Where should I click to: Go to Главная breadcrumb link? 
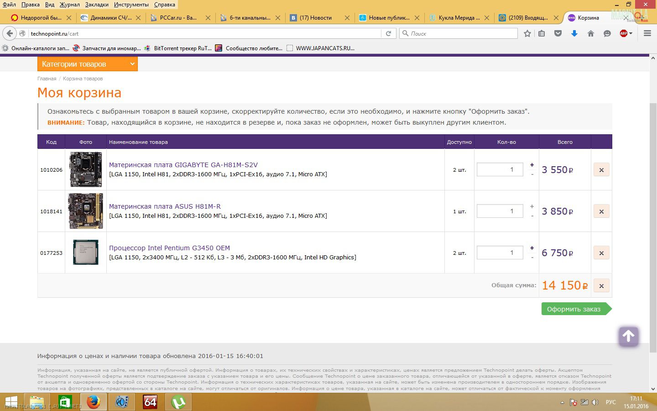coord(47,79)
